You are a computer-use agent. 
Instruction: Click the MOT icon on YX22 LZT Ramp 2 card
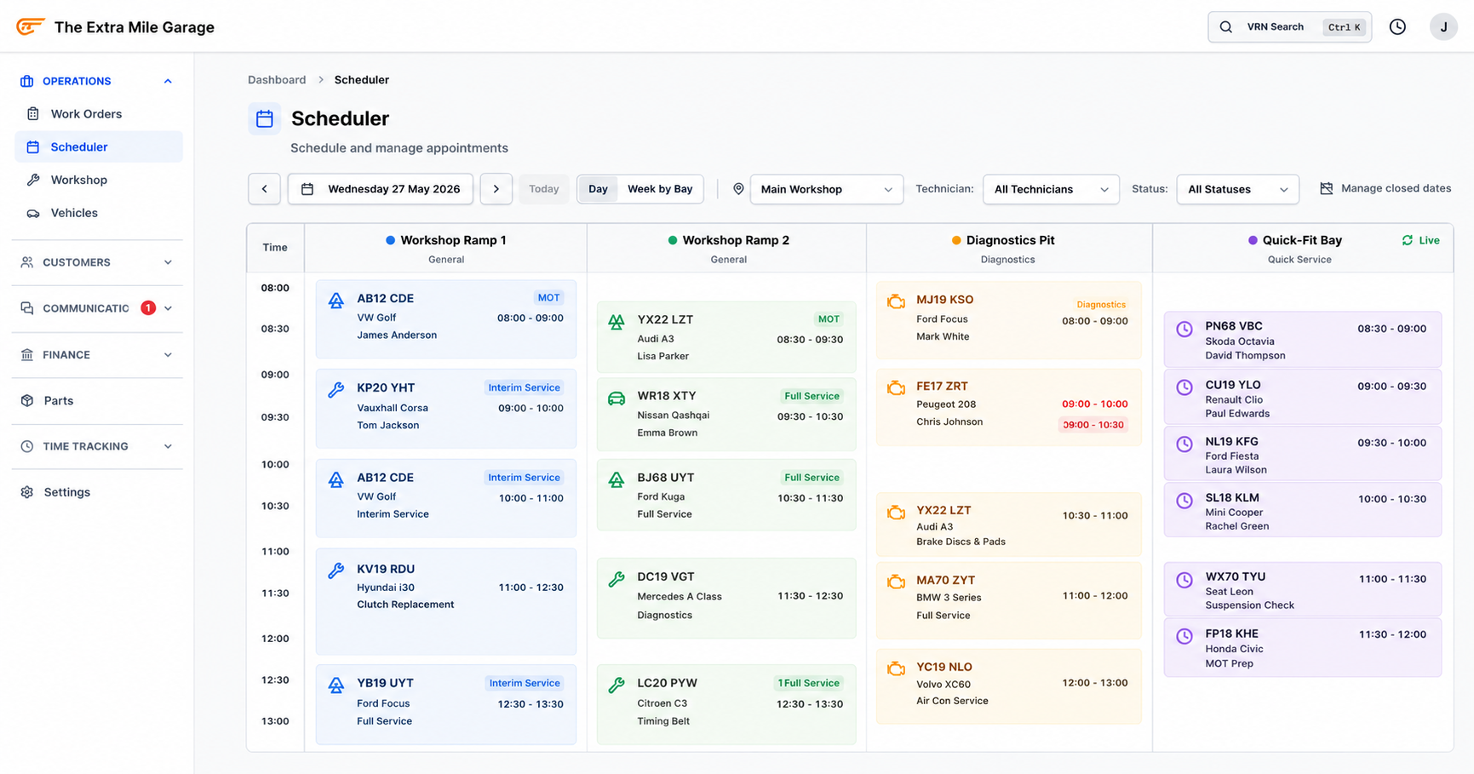coord(617,322)
